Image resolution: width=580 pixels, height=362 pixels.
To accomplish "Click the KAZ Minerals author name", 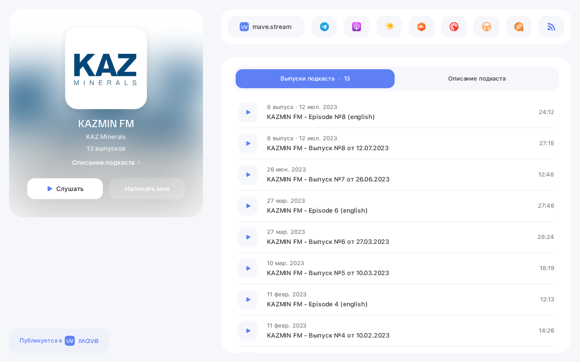I will pyautogui.click(x=106, y=137).
